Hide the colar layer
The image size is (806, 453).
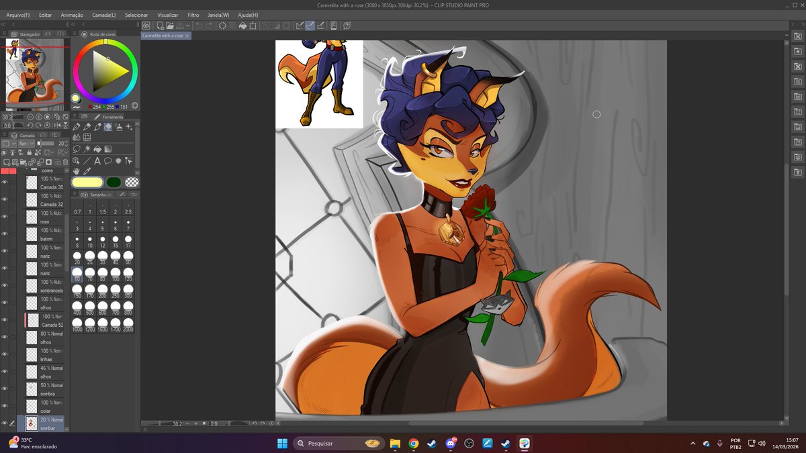[x=5, y=406]
